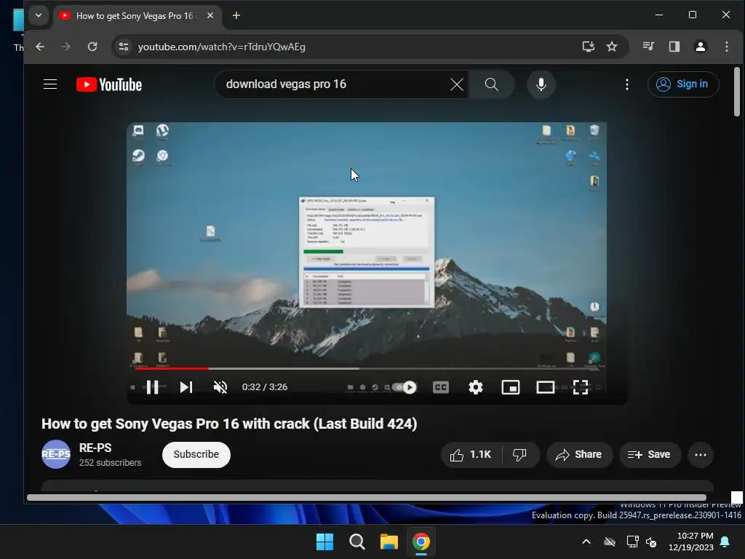Open Chrome media controls icon
745x559 pixels.
648,47
